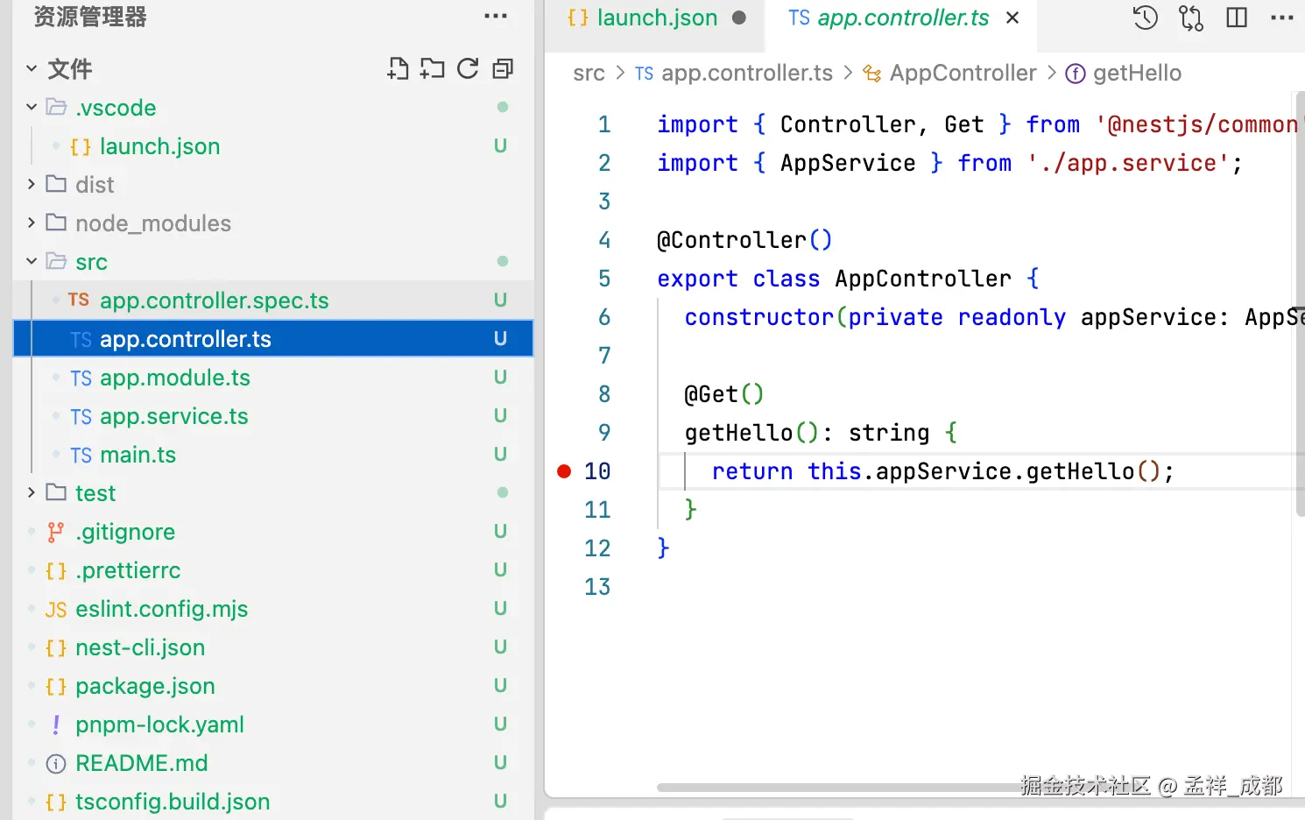
Task: Open explorer panel more actions menu
Action: coord(496,17)
